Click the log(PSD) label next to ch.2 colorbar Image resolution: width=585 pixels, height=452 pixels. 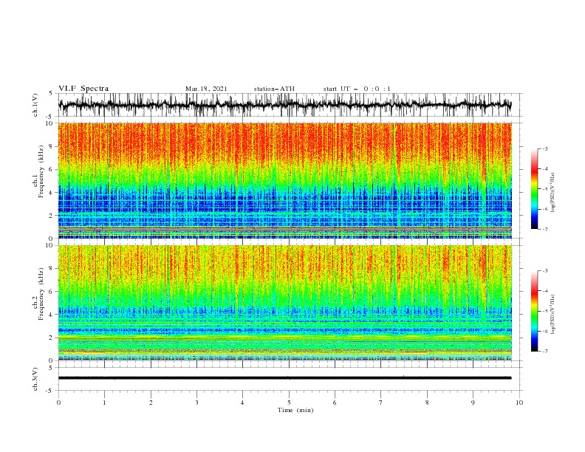pyautogui.click(x=553, y=315)
